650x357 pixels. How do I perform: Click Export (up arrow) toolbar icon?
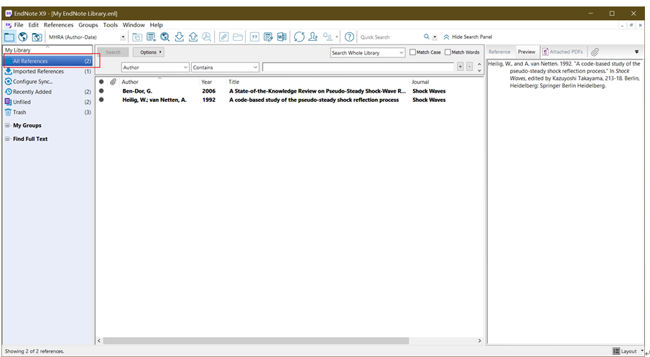pyautogui.click(x=192, y=37)
